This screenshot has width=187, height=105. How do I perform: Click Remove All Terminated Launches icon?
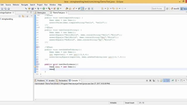point(154,80)
